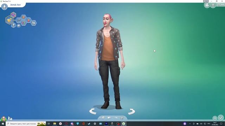The image size is (225, 126).
Task: Open the taskbar icon with a white gear
Action: (x=95, y=124)
